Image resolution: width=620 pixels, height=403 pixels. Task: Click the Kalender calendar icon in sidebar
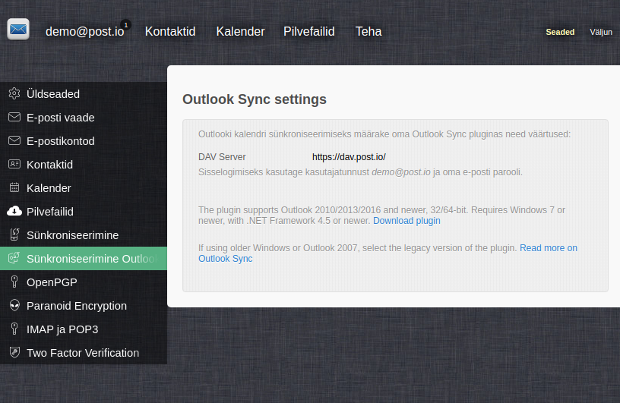coord(14,187)
